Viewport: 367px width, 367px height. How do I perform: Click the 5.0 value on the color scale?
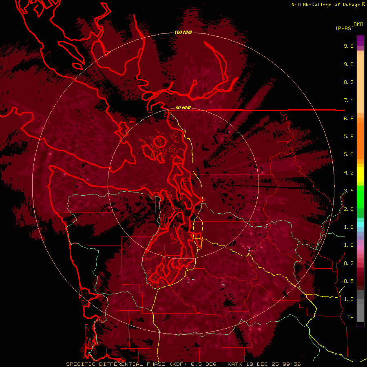click(x=349, y=155)
